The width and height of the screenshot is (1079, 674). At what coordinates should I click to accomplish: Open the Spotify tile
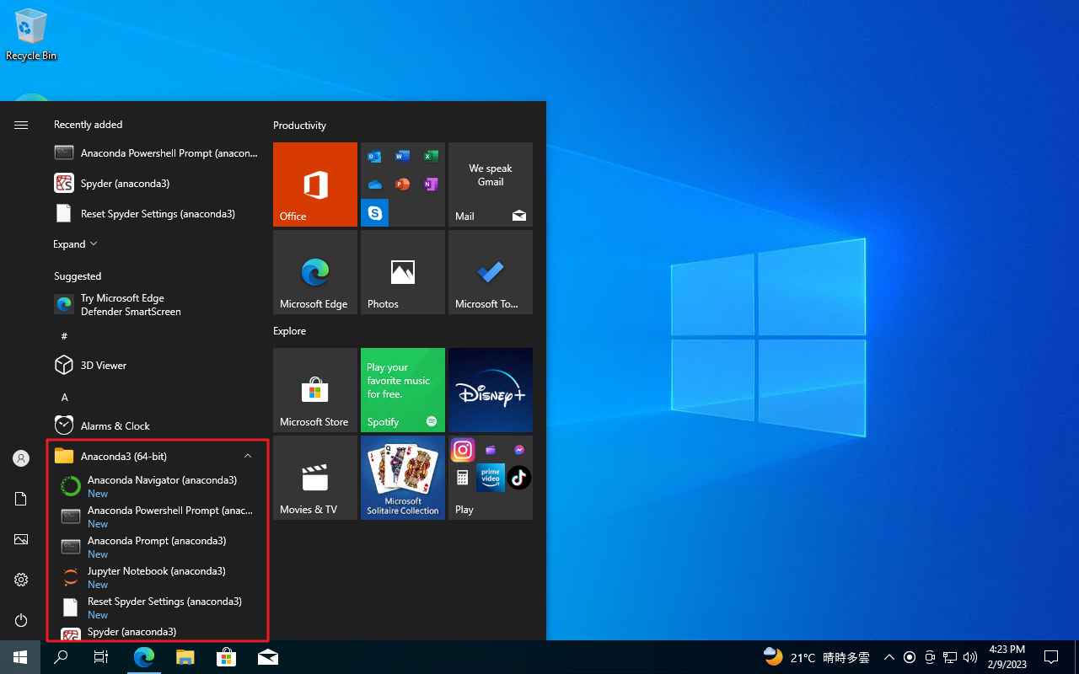403,390
